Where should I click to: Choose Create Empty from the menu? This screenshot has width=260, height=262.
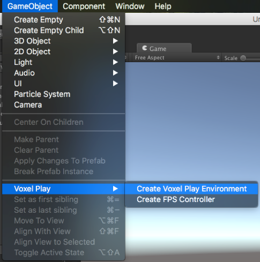[x=64, y=20]
